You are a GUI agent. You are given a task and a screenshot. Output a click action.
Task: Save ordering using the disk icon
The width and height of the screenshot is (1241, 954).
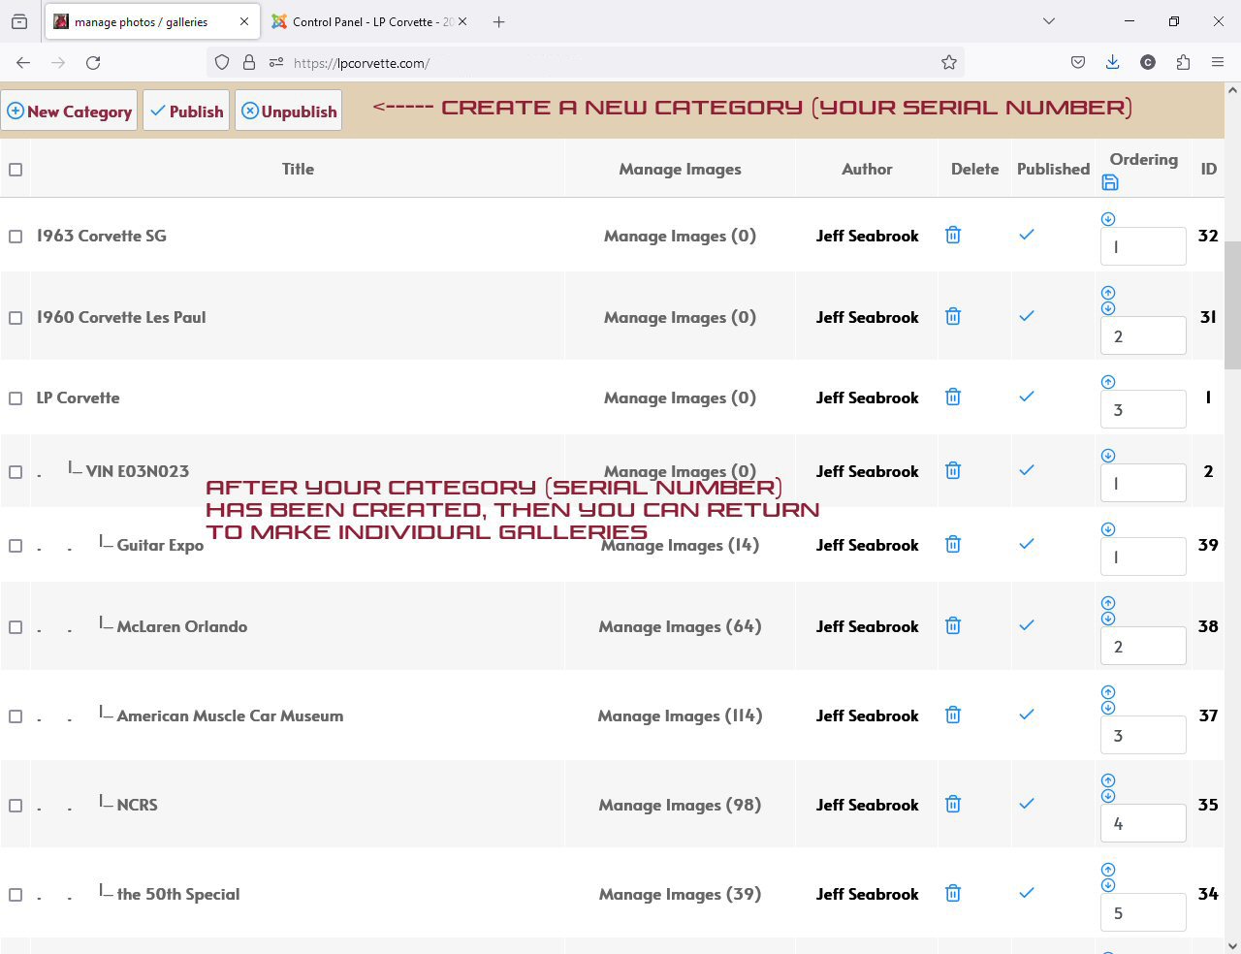pyautogui.click(x=1110, y=182)
